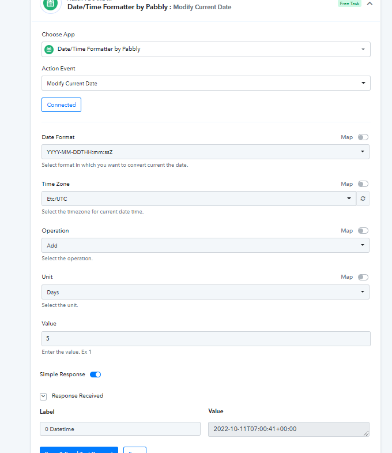Toggle the Map switch for Date Format
The height and width of the screenshot is (453, 392).
[363, 137]
